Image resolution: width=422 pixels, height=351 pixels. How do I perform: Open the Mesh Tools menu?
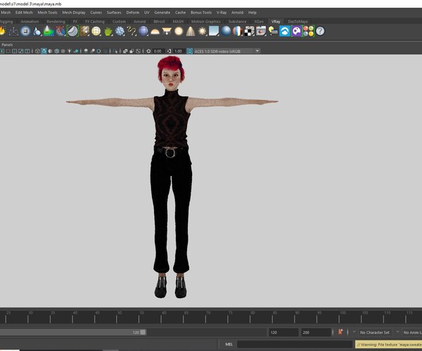pos(47,13)
